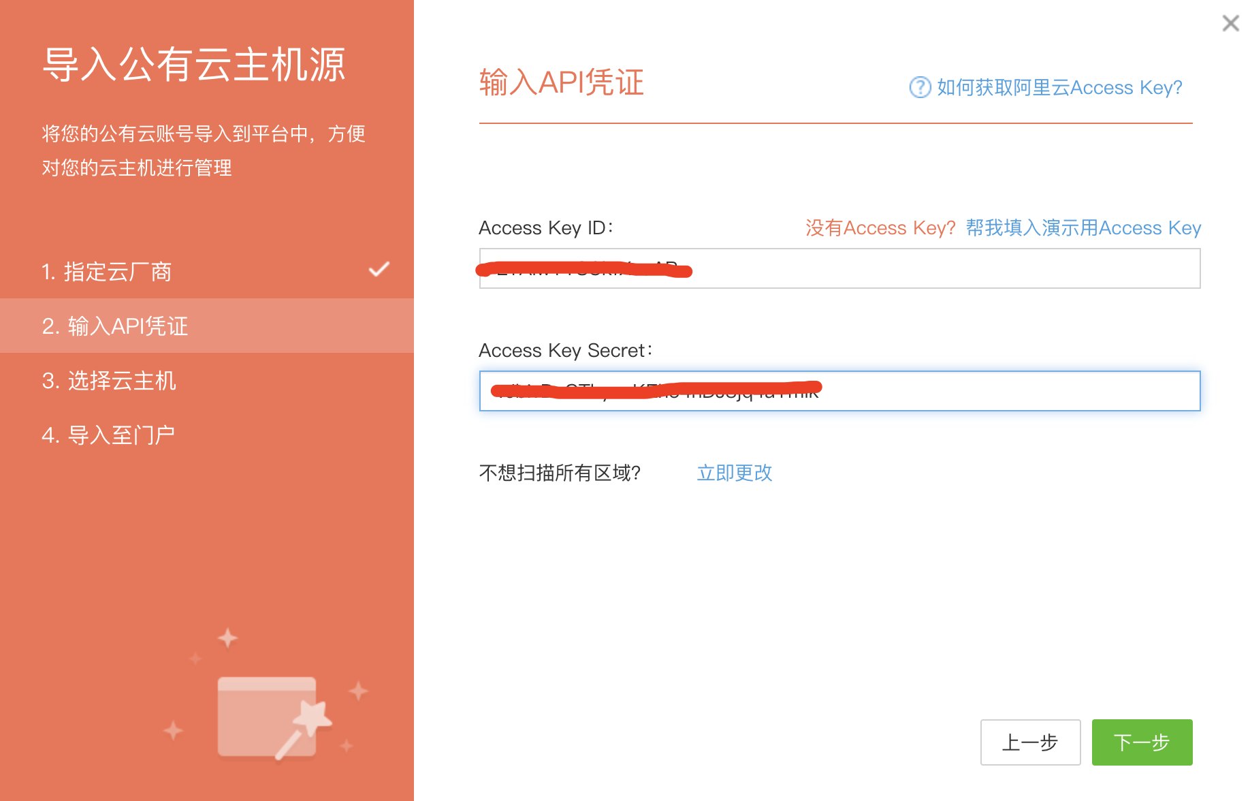This screenshot has width=1250, height=801.
Task: Open 如何获取阿里云Access Key? help link
Action: [x=1059, y=87]
